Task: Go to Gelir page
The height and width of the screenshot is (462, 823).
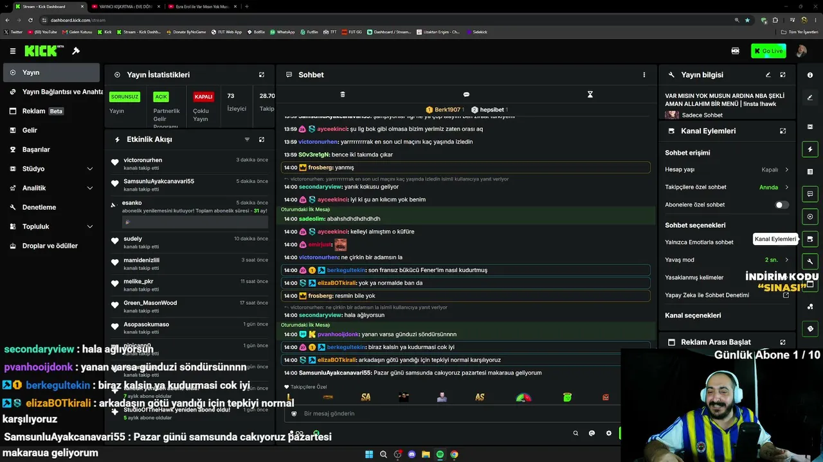Action: point(50,130)
